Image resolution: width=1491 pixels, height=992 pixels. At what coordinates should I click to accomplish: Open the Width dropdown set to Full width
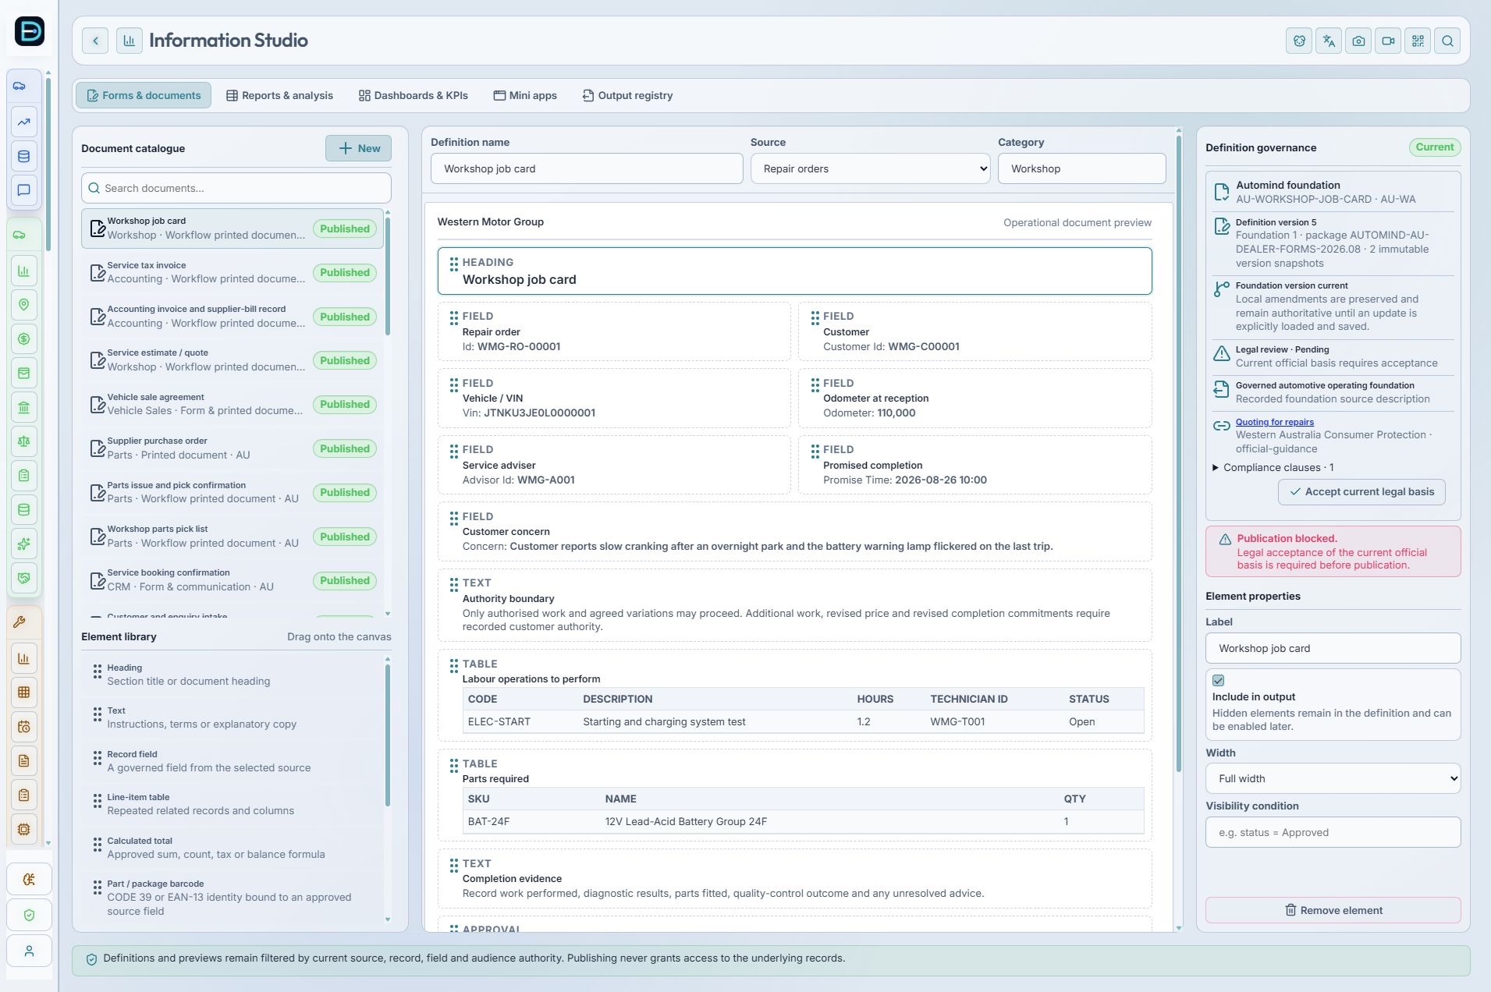click(x=1333, y=778)
